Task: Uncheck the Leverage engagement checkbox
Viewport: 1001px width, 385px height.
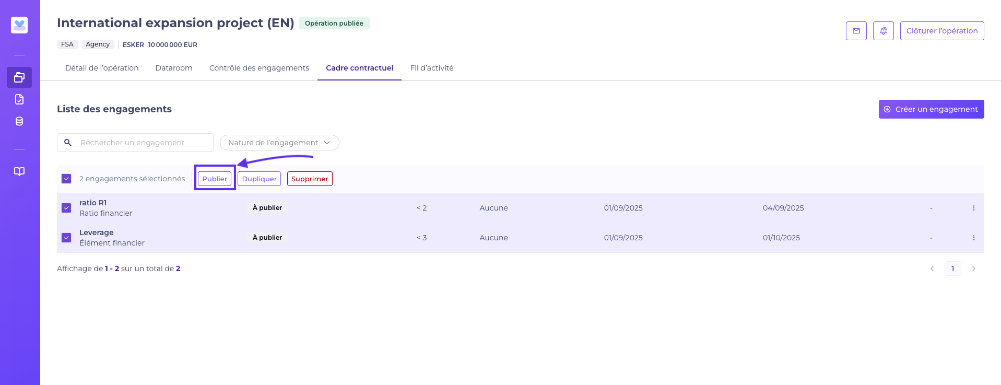Action: tap(66, 238)
